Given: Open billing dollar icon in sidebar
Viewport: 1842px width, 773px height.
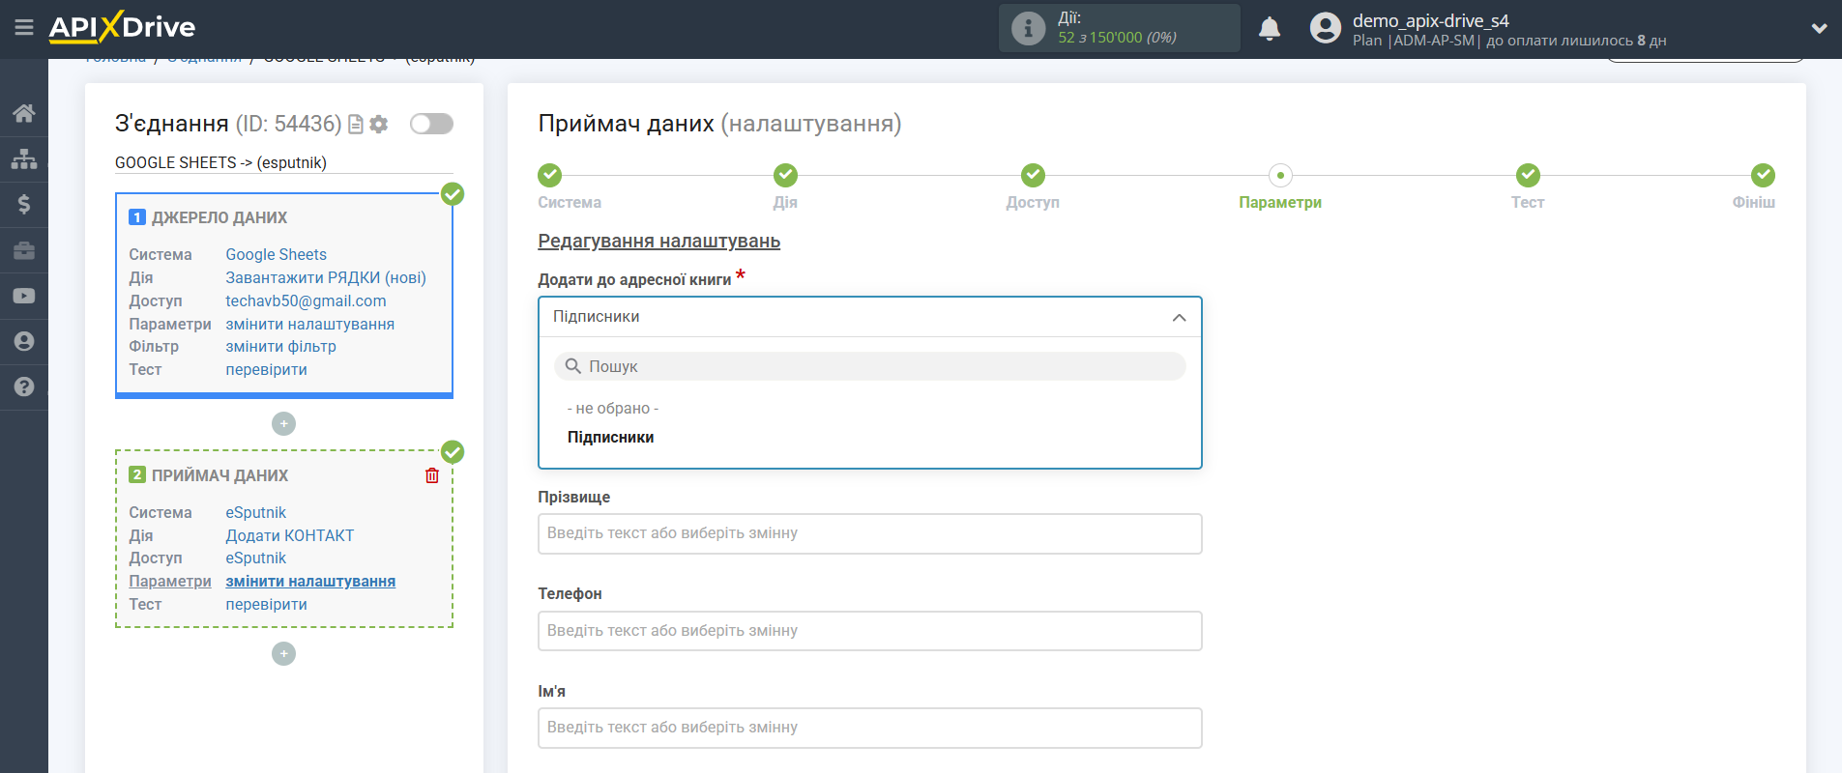Looking at the screenshot, I should [x=24, y=204].
